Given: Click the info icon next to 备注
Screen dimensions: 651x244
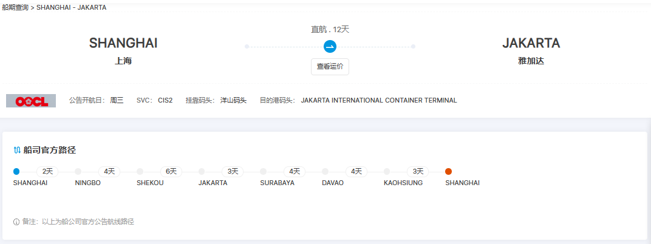Looking at the screenshot, I should 16,222.
